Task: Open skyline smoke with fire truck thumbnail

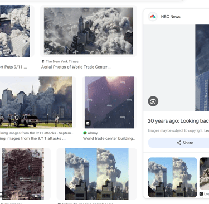Action: pyautogui.click(x=36, y=102)
